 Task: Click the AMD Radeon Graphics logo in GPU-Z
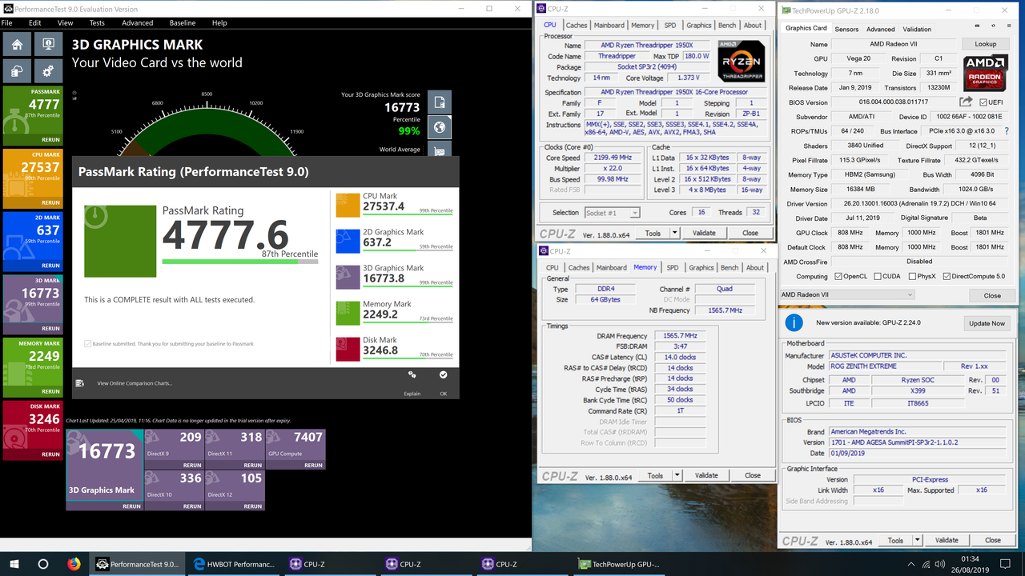click(985, 72)
